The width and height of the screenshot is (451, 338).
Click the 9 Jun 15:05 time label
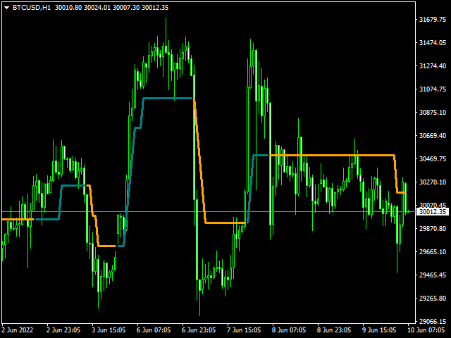click(x=379, y=330)
